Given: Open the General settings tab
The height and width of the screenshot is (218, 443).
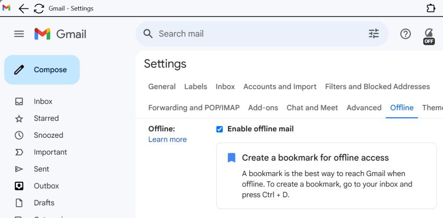Looking at the screenshot, I should pyautogui.click(x=162, y=87).
